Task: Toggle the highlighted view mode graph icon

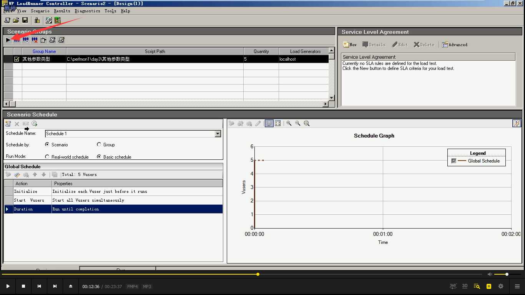Action: pyautogui.click(x=269, y=123)
